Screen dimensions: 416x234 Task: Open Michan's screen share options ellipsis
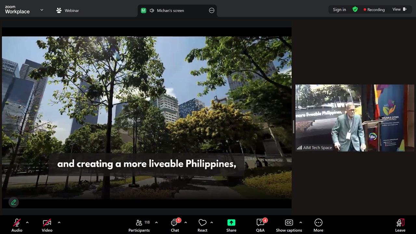click(212, 10)
